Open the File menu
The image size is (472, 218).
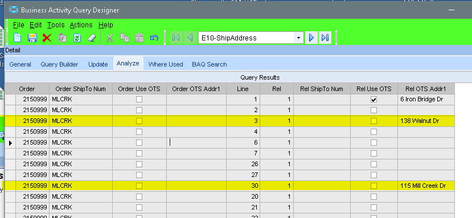click(x=19, y=24)
